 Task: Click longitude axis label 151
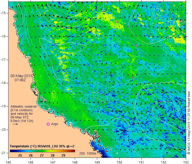click(142, 162)
